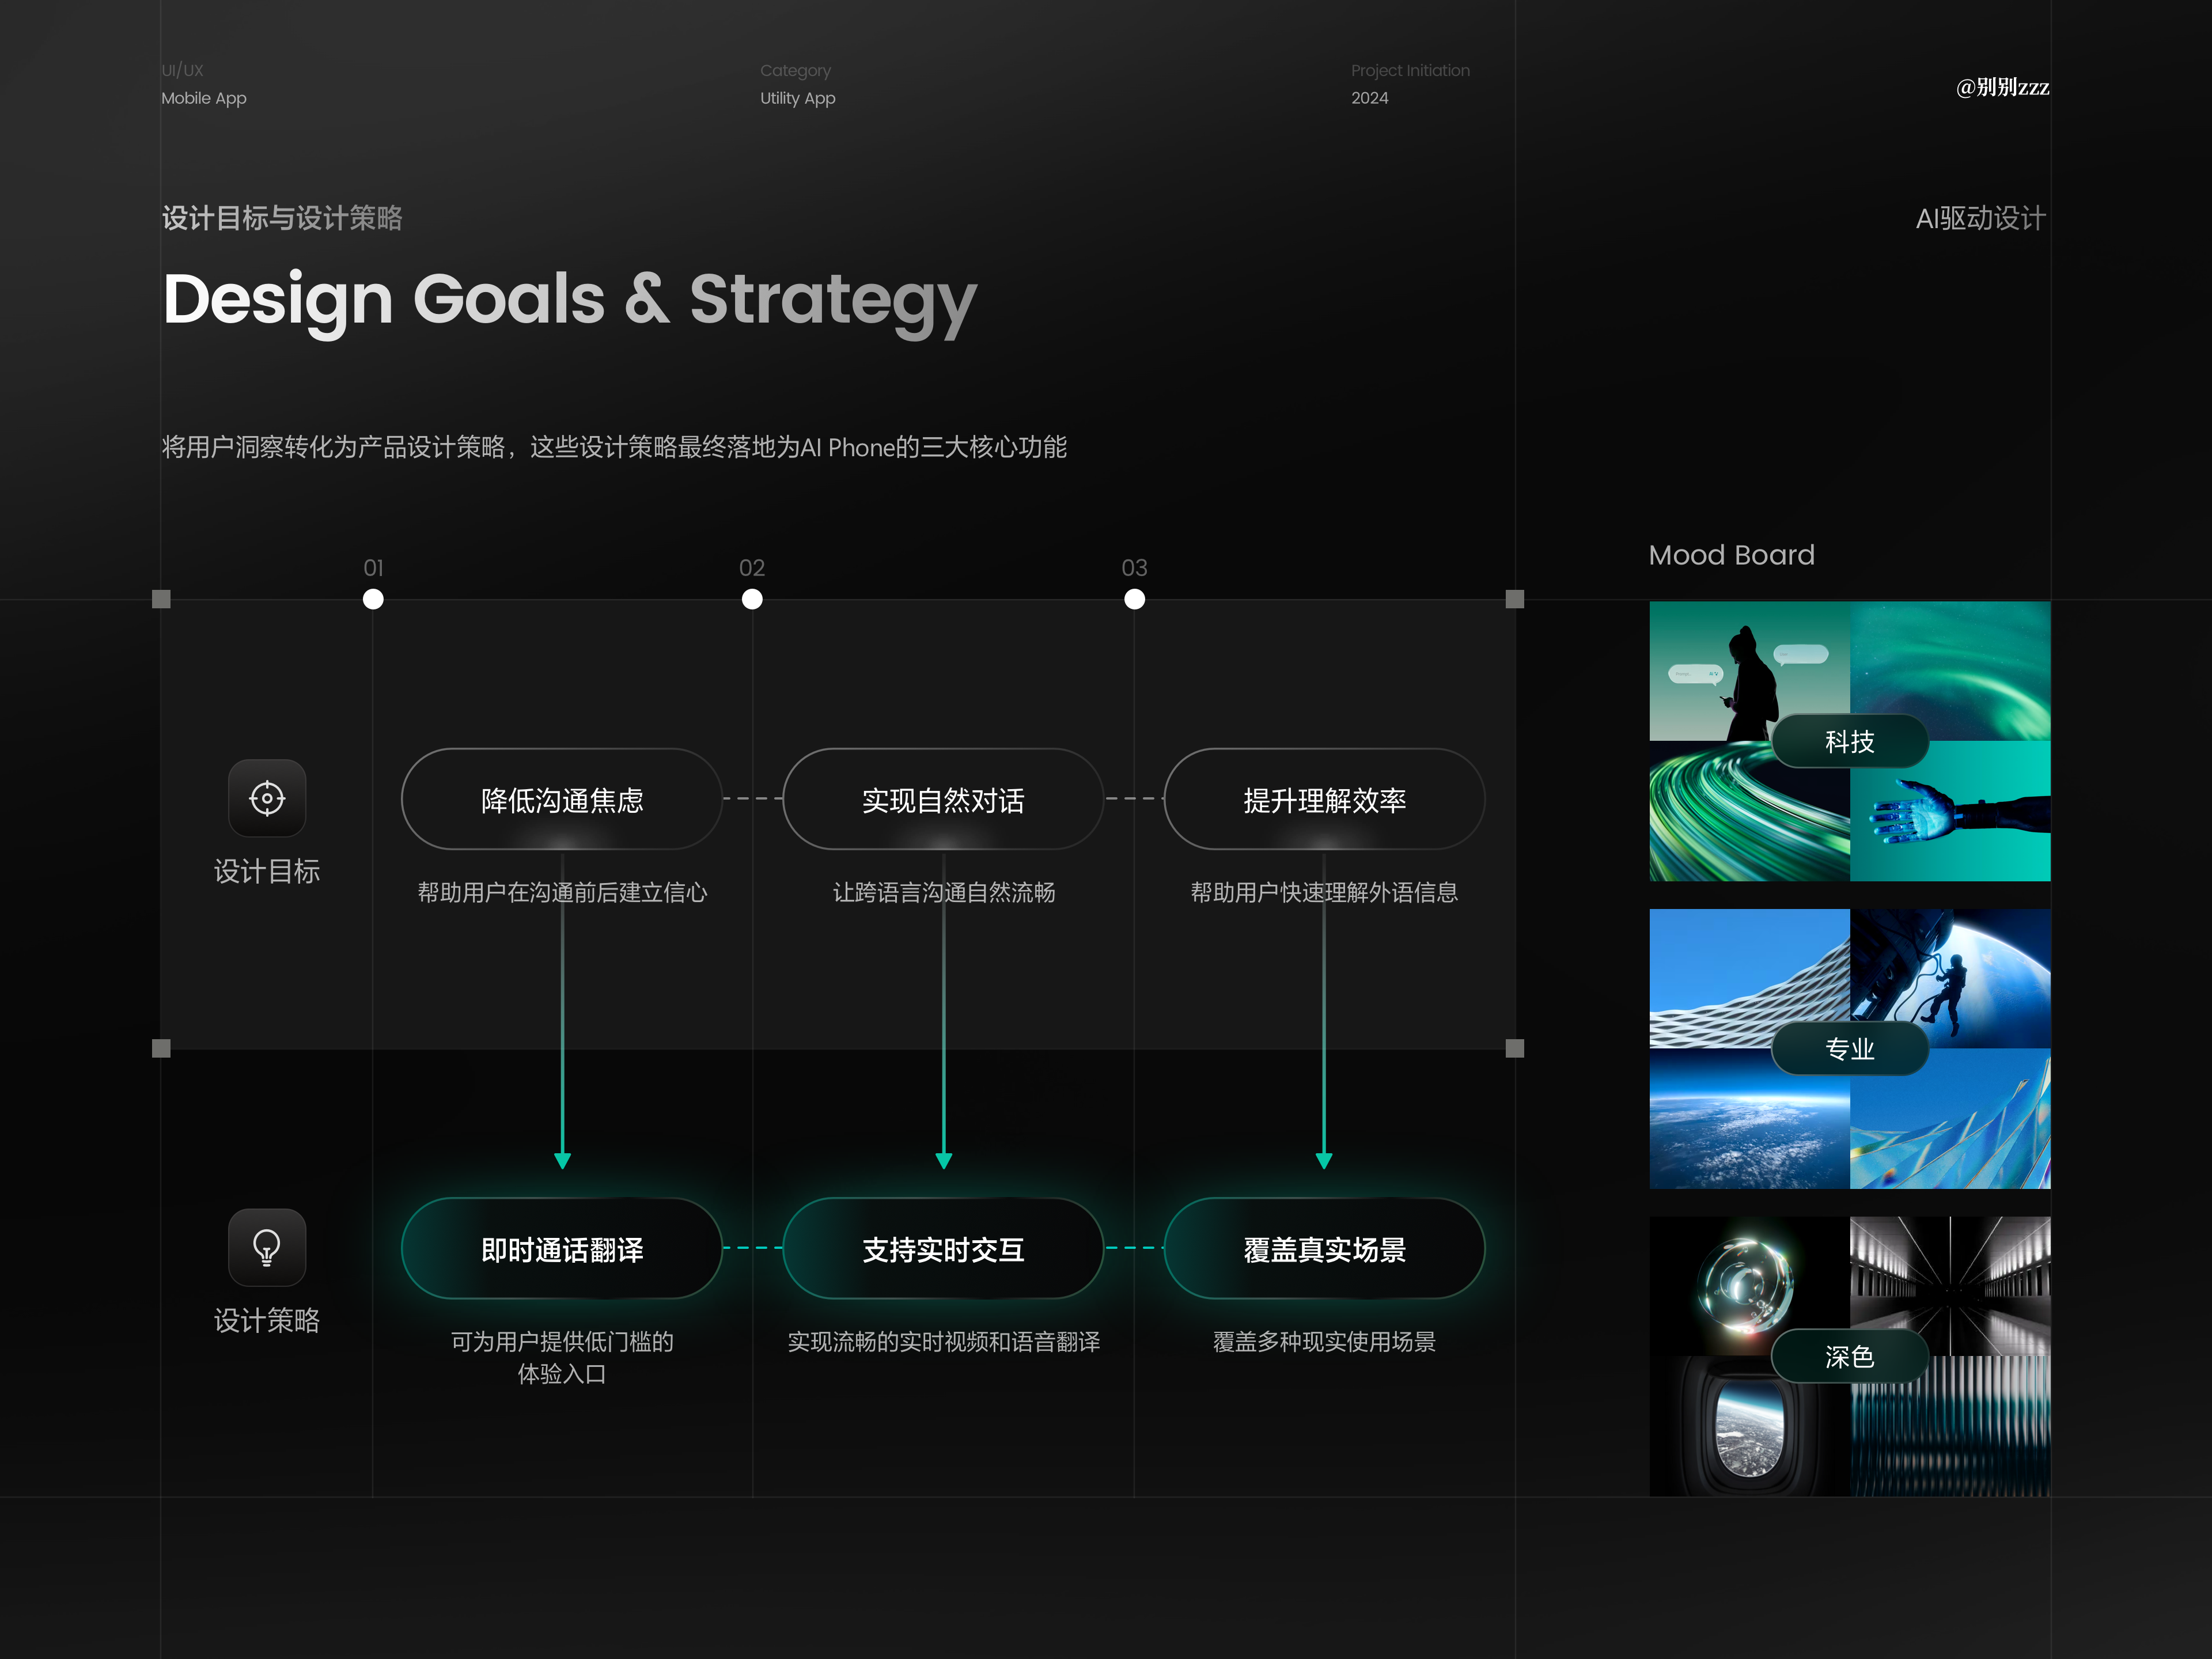Viewport: 2212px width, 1659px height.
Task: Click the 02 timeline dot marker
Action: (x=752, y=599)
